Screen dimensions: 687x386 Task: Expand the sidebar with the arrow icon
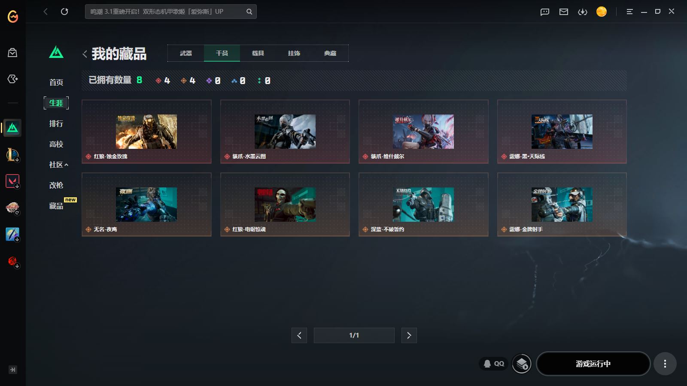pos(13,370)
